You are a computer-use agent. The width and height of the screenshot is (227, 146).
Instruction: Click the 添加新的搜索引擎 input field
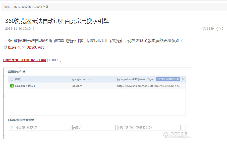coord(43,127)
